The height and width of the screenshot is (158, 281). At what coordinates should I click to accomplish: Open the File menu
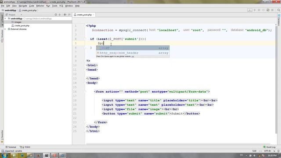pos(3,6)
